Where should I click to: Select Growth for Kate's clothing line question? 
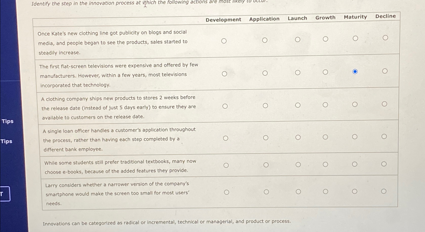click(326, 39)
